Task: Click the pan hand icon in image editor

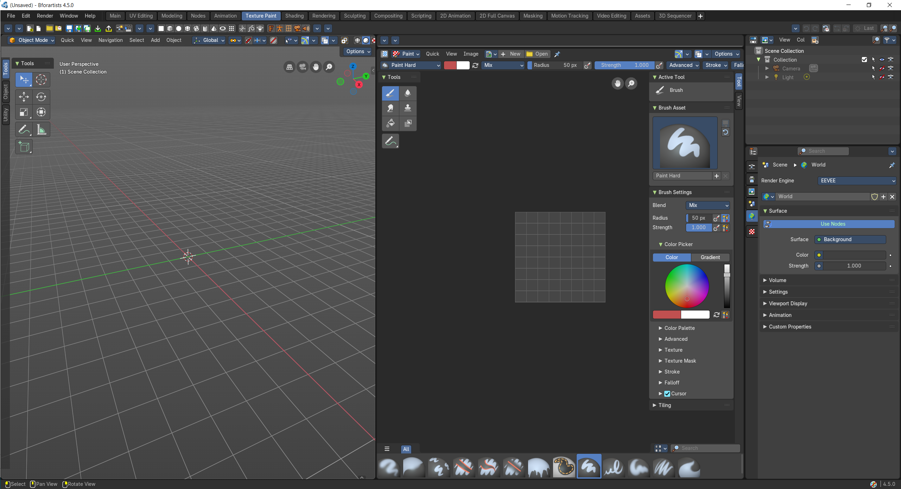Action: [x=617, y=83]
